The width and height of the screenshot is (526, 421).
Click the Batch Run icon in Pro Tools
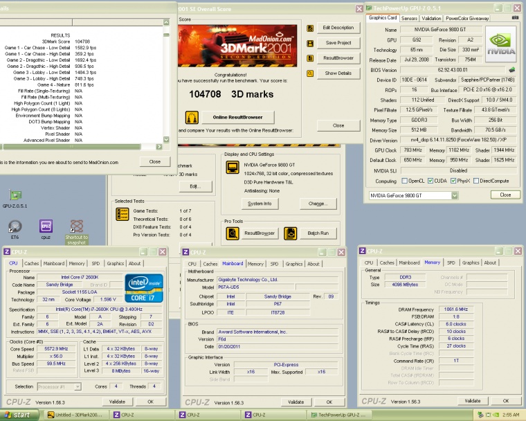pos(289,233)
